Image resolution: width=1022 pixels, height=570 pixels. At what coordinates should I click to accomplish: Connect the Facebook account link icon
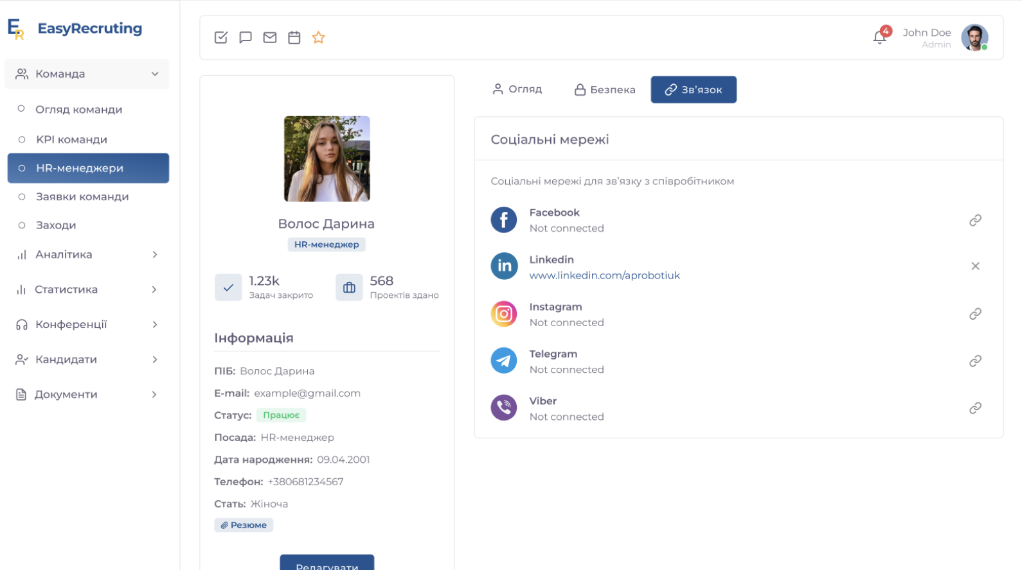[x=975, y=220]
